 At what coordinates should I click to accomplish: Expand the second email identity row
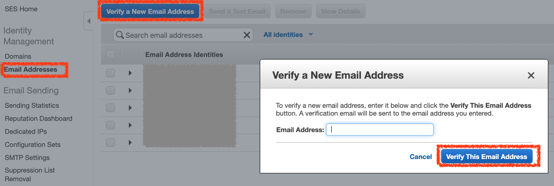click(130, 90)
